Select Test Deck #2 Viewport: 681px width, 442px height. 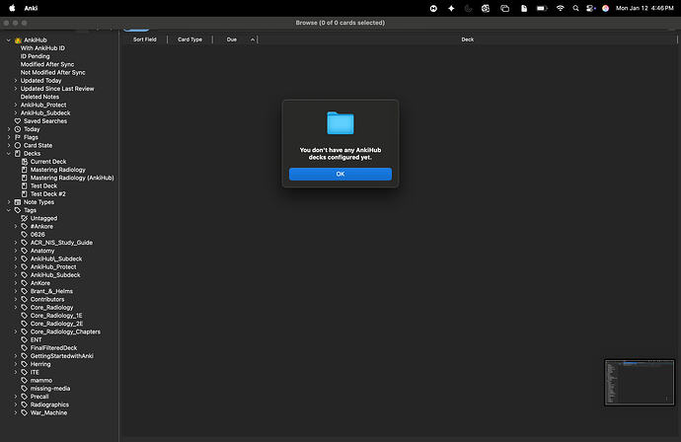click(x=47, y=194)
